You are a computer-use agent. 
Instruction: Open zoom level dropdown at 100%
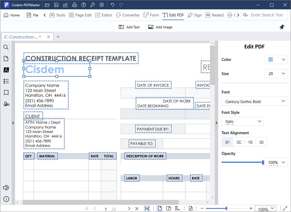pos(265,209)
